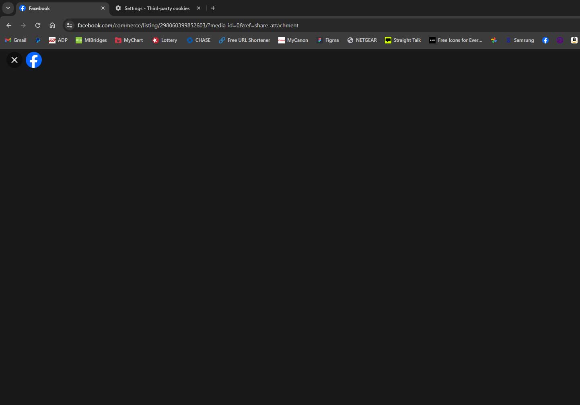Open the Lottery bookmark
Image resolution: width=580 pixels, height=405 pixels.
[x=165, y=40]
